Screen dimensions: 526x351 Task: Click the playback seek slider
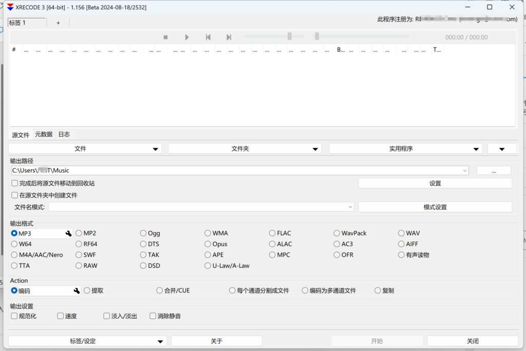click(x=362, y=36)
